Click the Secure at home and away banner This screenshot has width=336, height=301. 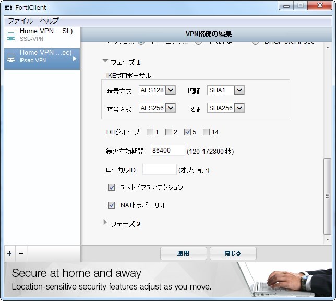pos(168,280)
